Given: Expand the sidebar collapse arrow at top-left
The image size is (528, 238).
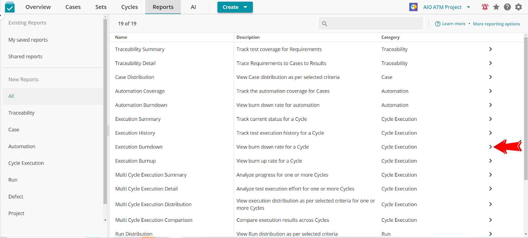Looking at the screenshot, I should pos(1,15).
